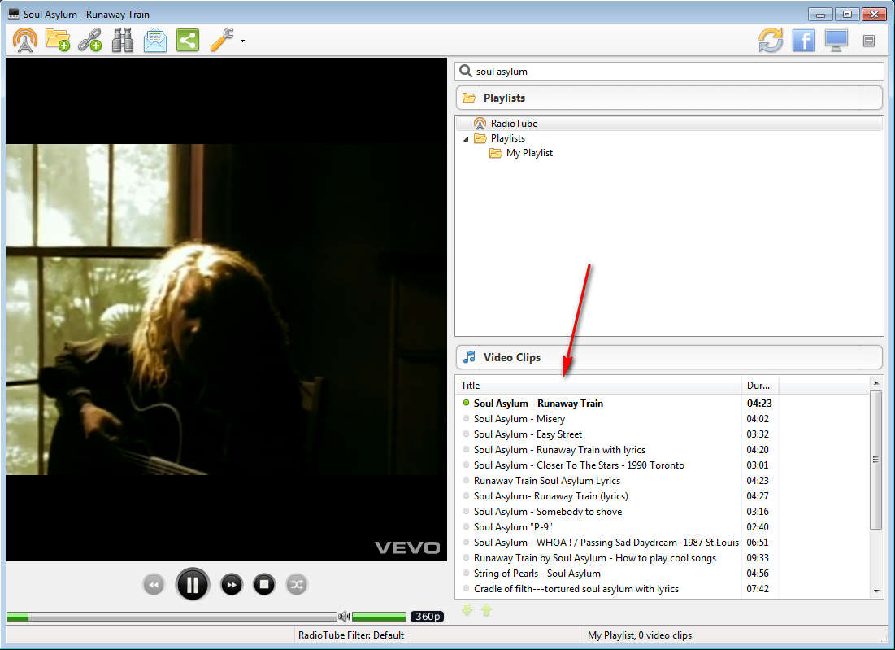895x650 pixels.
Task: Select the Playlists folder in tree
Action: pyautogui.click(x=500, y=138)
